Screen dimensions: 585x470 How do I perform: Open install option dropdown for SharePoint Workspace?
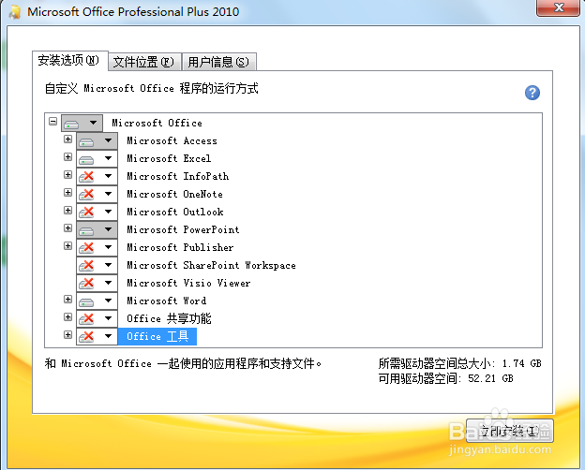point(97,265)
